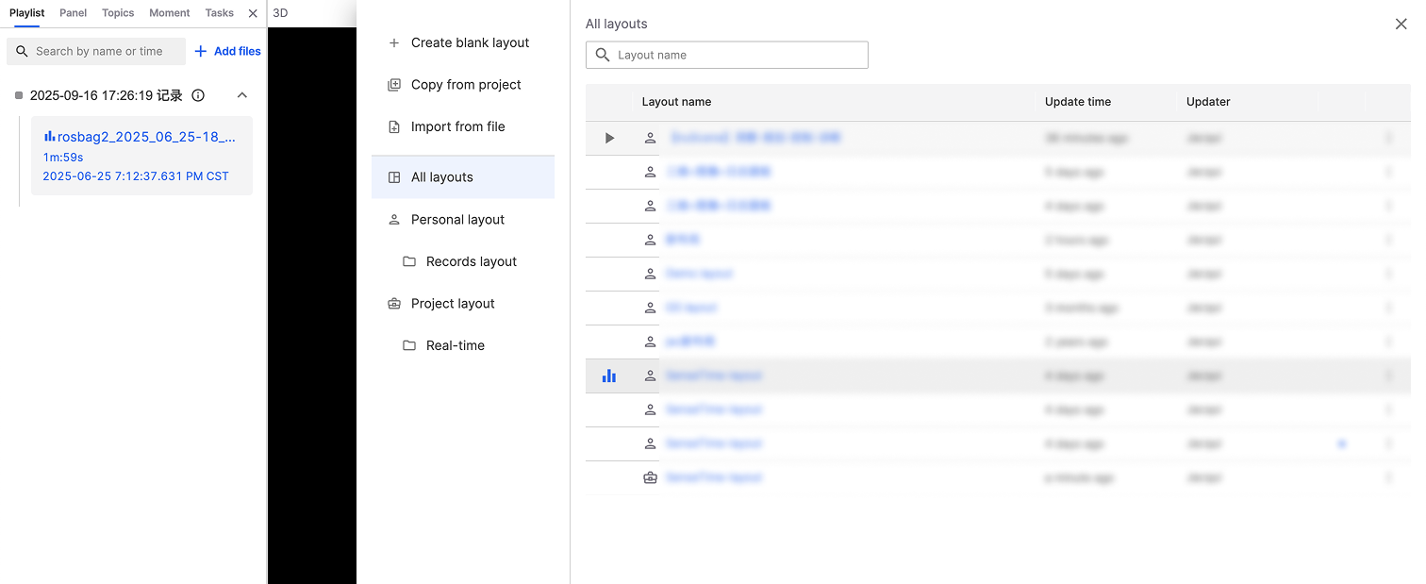1426x584 pixels.
Task: Click the info icon beside the record title
Action: tap(198, 95)
